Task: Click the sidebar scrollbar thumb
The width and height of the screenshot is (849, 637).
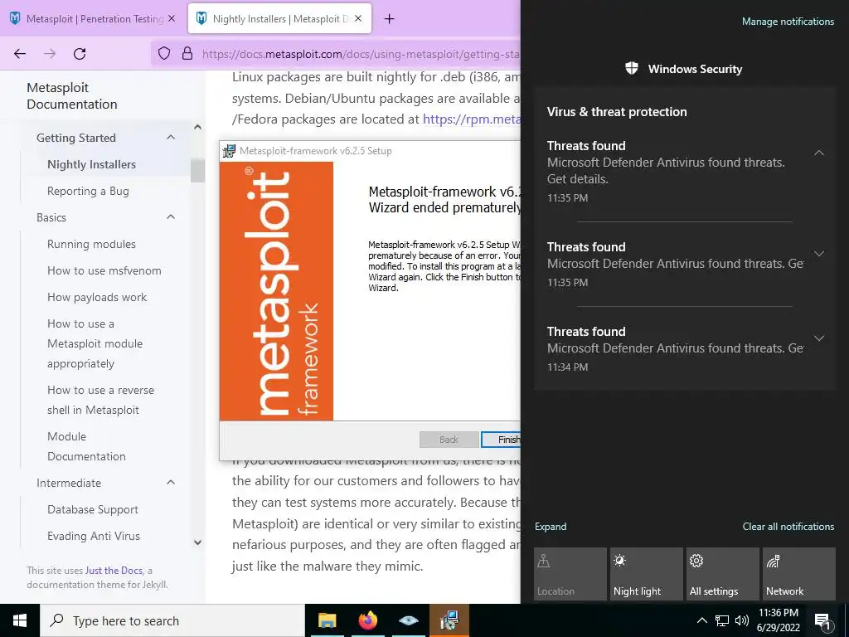Action: click(x=197, y=171)
